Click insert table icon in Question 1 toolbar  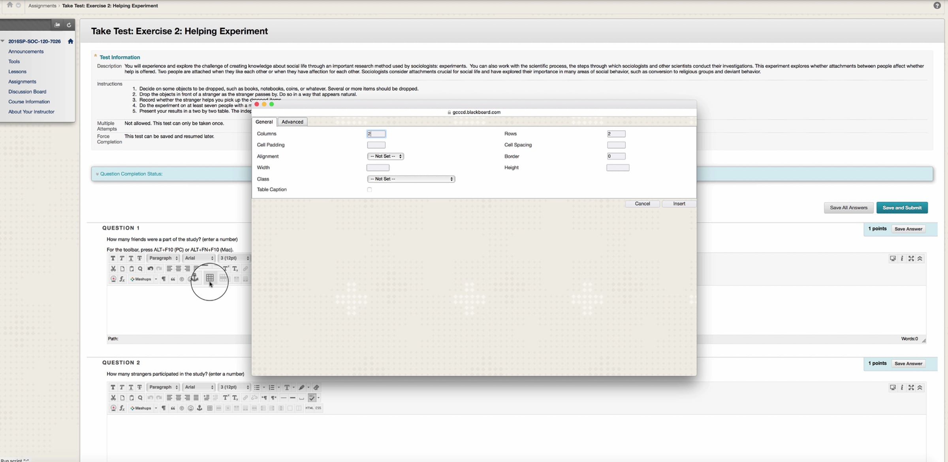coord(210,278)
